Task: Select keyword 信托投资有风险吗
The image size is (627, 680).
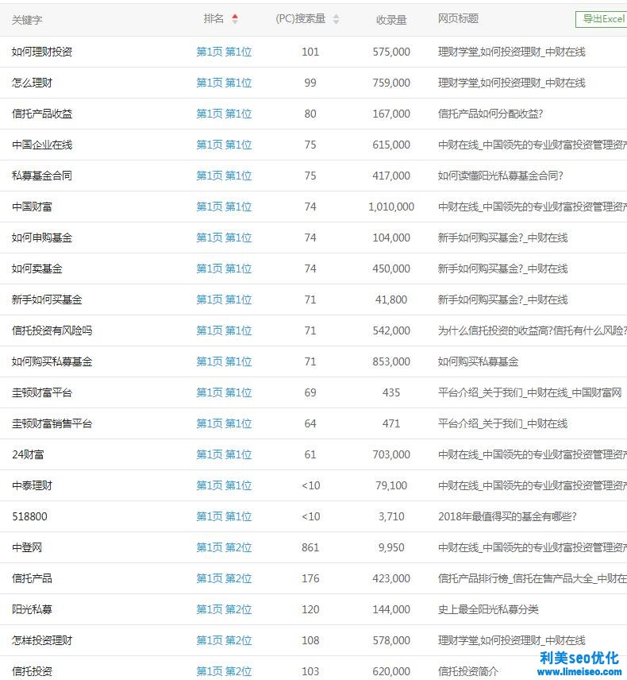Action: click(52, 330)
